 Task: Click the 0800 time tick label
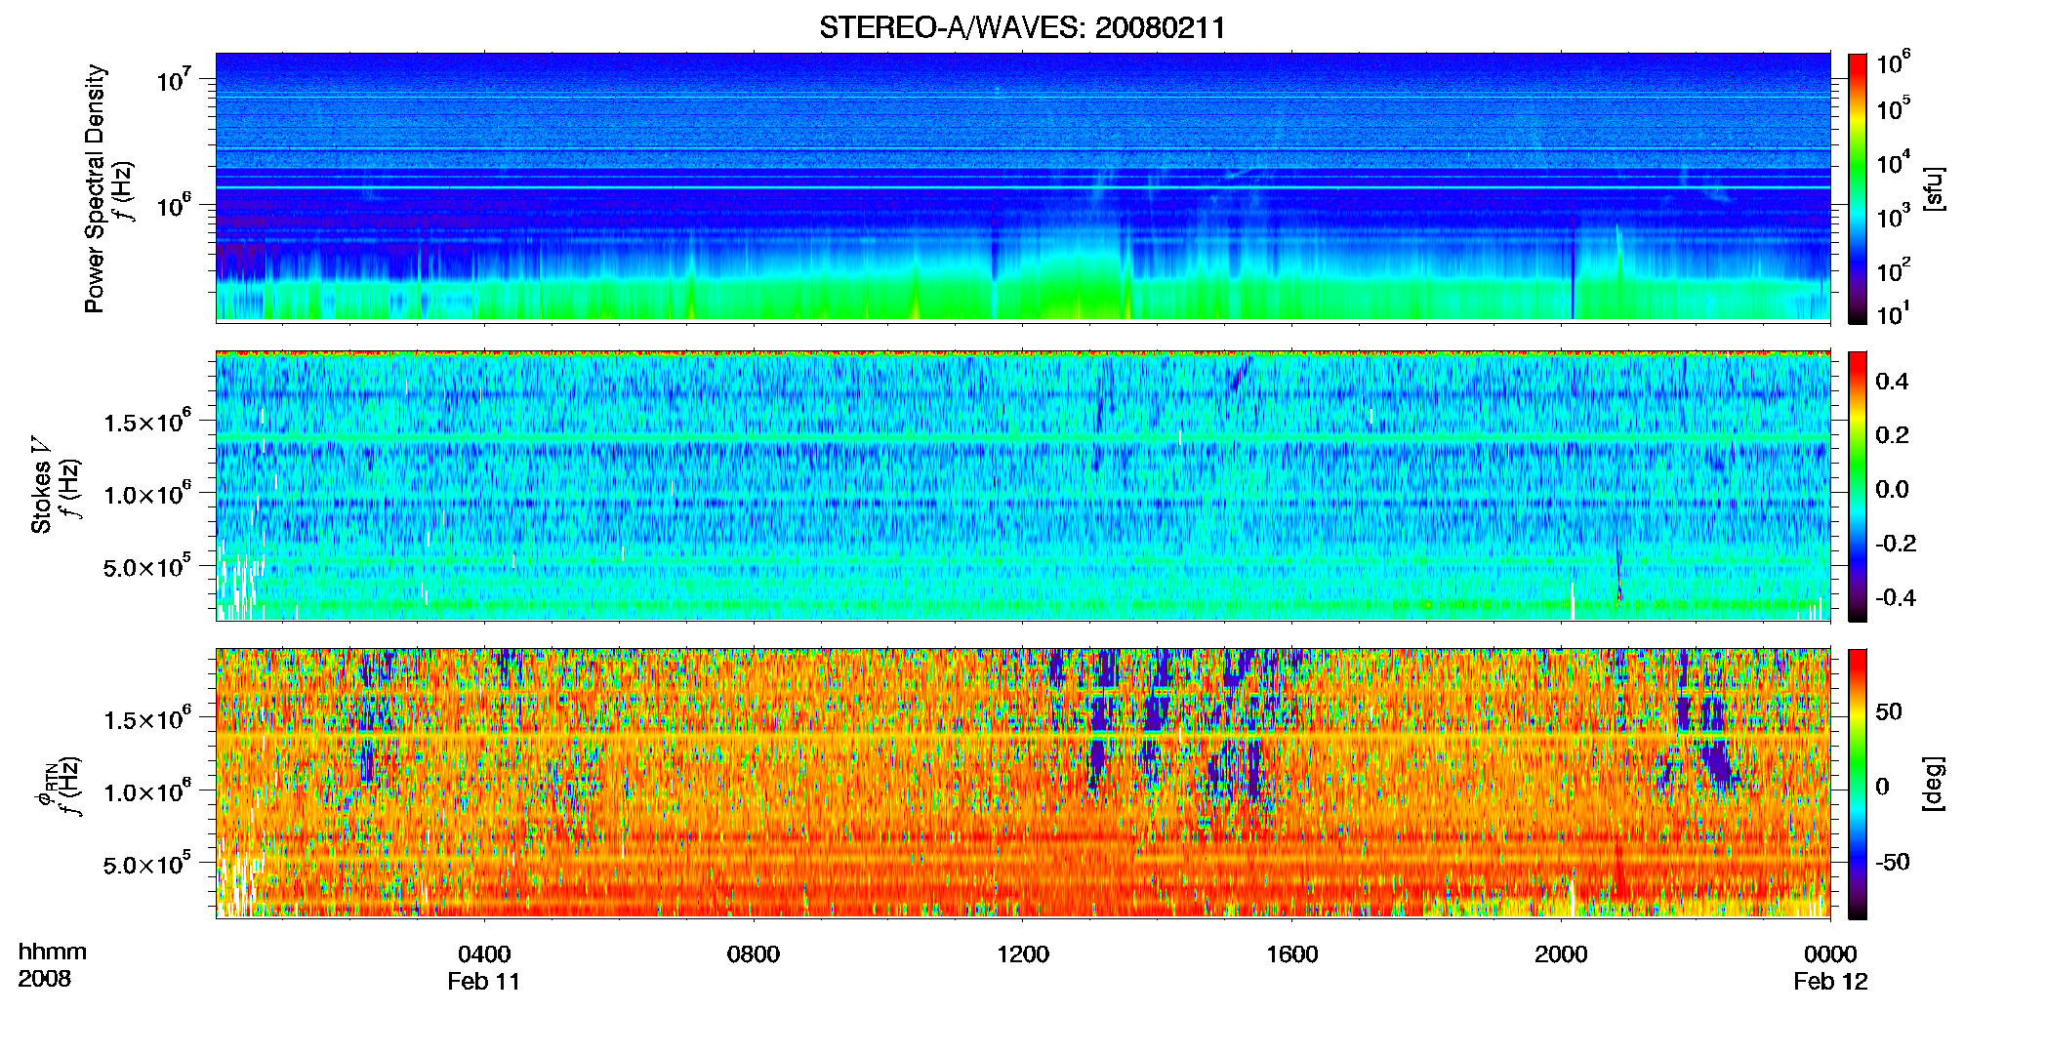[x=754, y=953]
